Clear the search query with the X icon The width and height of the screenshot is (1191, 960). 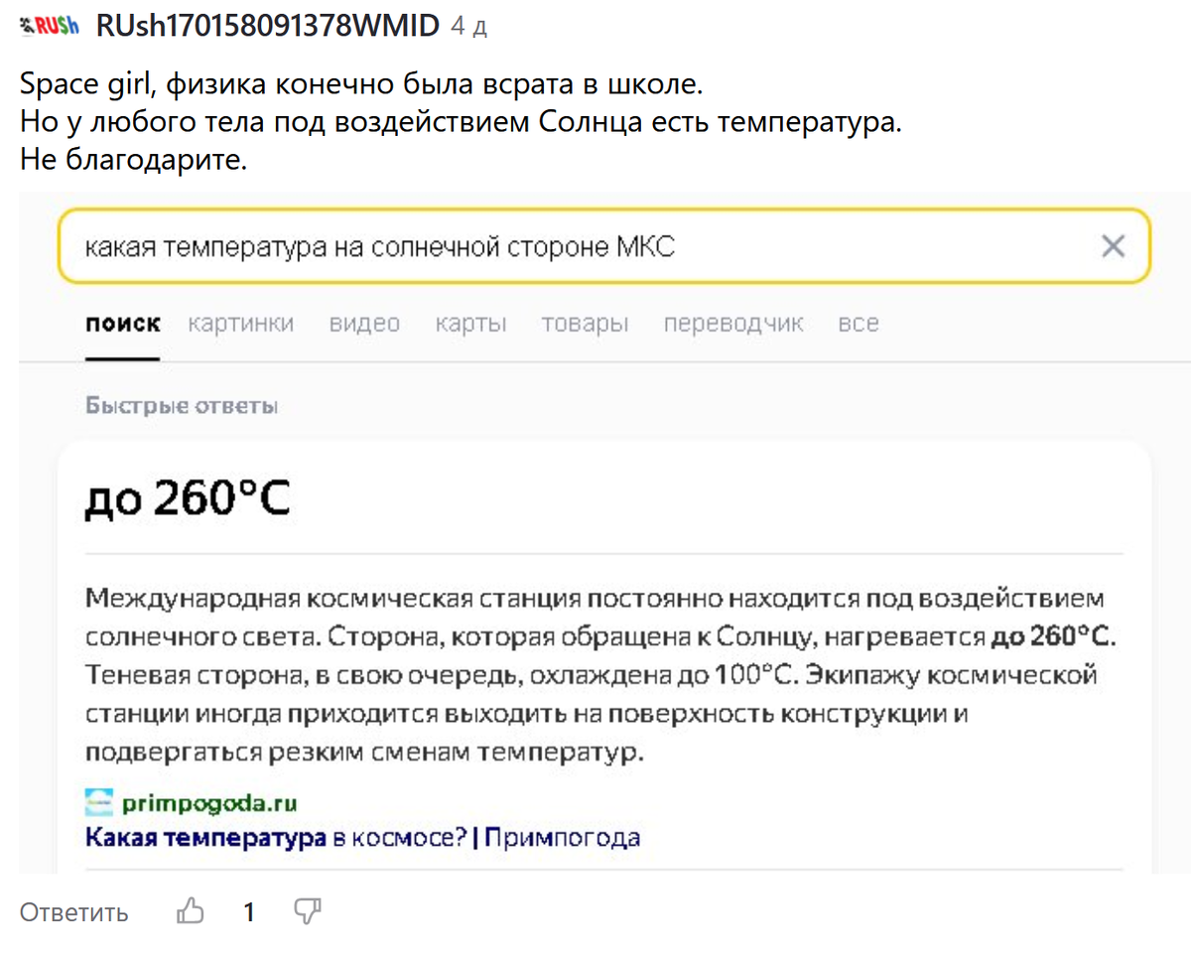click(1115, 245)
